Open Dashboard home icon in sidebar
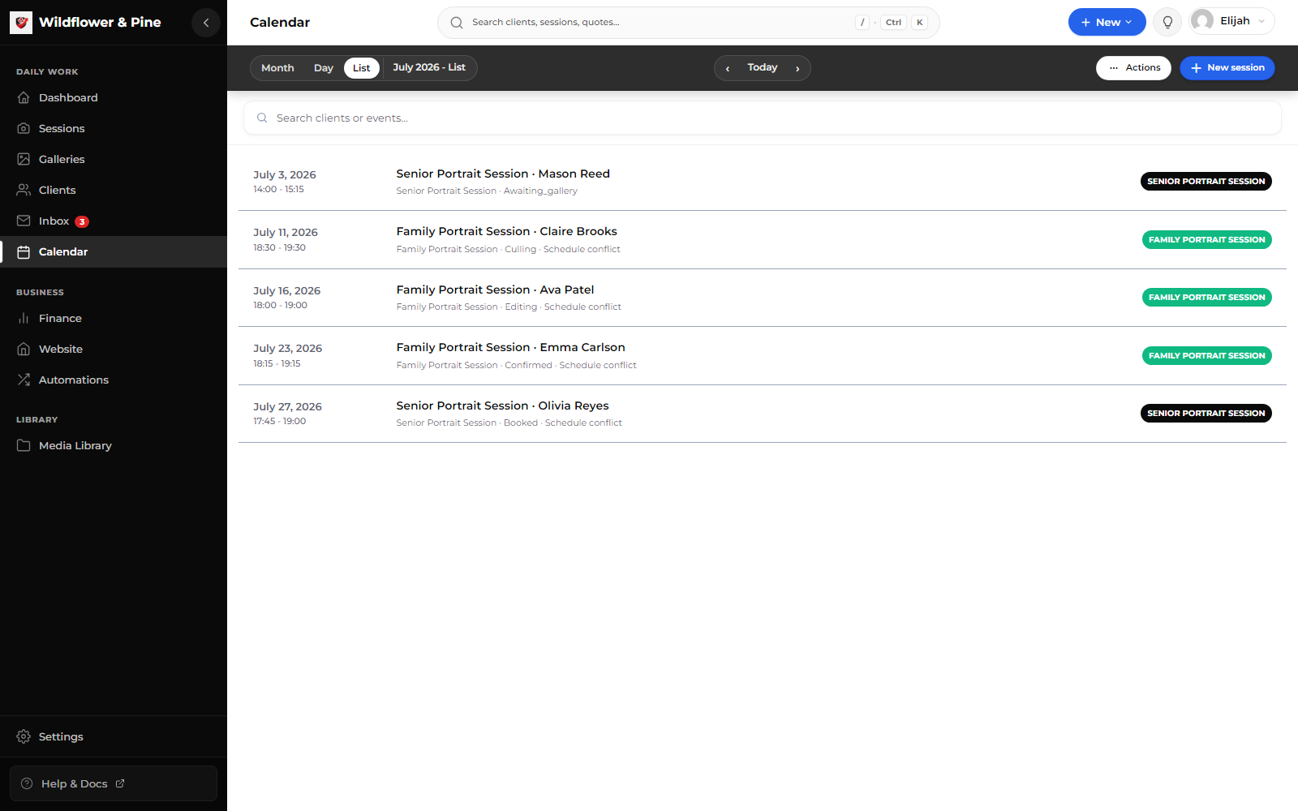 tap(24, 97)
